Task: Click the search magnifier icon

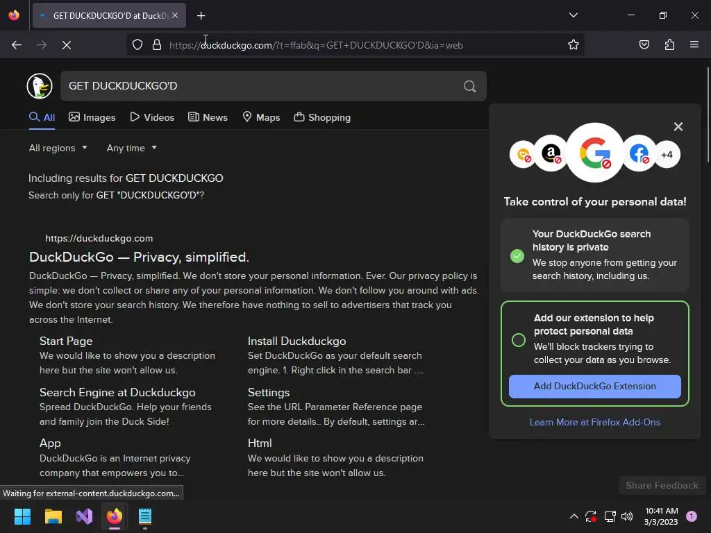Action: (470, 86)
